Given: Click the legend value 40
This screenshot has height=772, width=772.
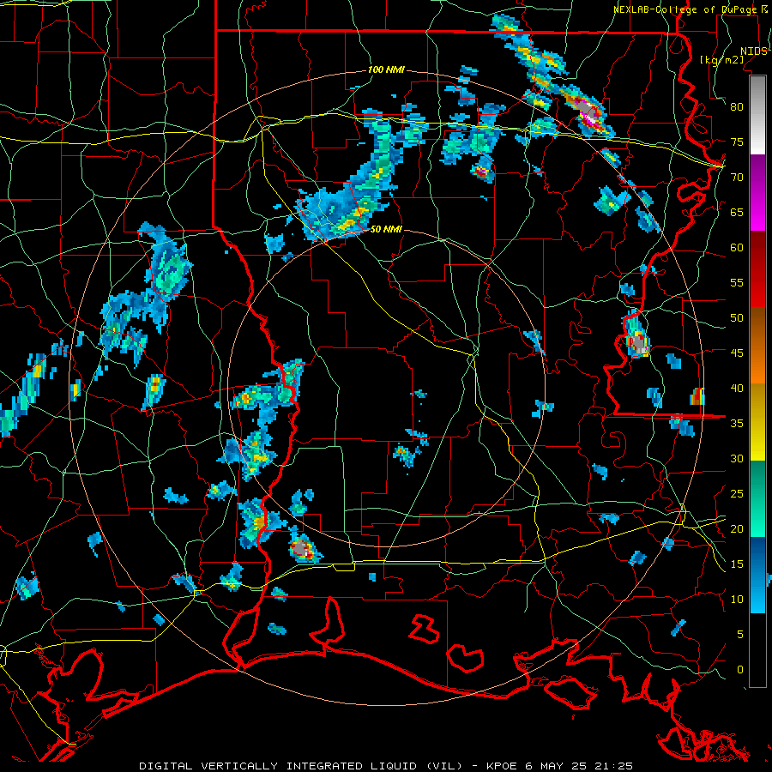Looking at the screenshot, I should tap(737, 389).
